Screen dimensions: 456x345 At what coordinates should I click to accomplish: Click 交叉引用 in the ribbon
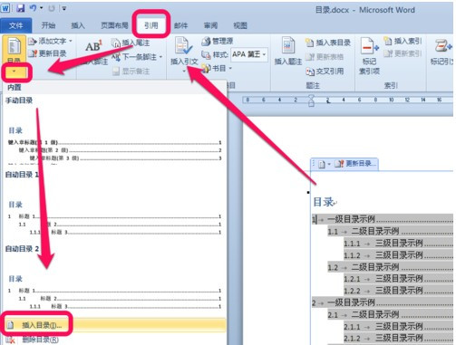coord(325,72)
